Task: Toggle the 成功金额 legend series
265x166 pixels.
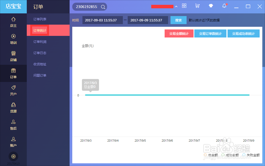Action: 230,155
